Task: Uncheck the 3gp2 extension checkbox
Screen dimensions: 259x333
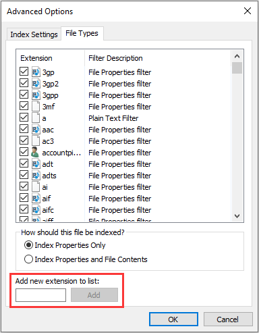Action: coord(24,83)
